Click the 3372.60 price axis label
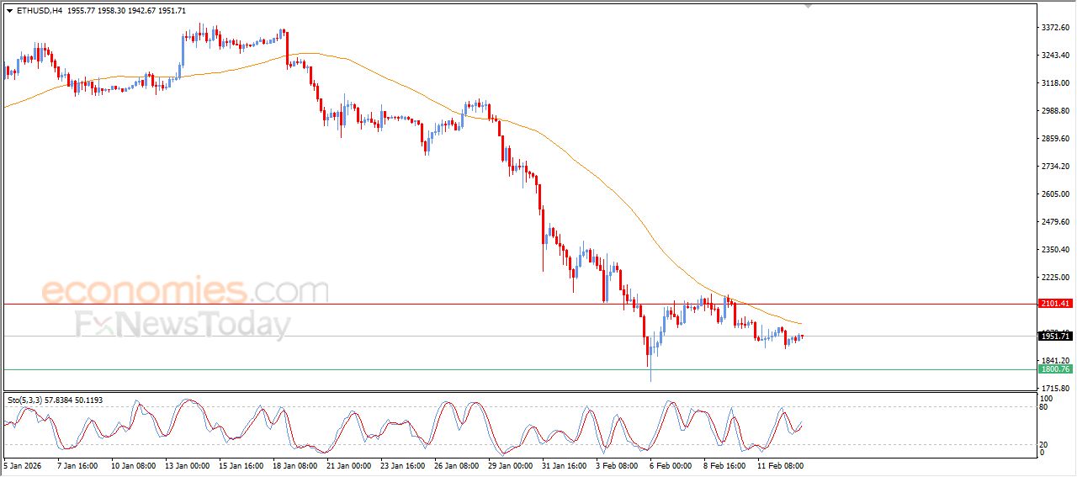This screenshot has width=1077, height=477. point(1055,28)
